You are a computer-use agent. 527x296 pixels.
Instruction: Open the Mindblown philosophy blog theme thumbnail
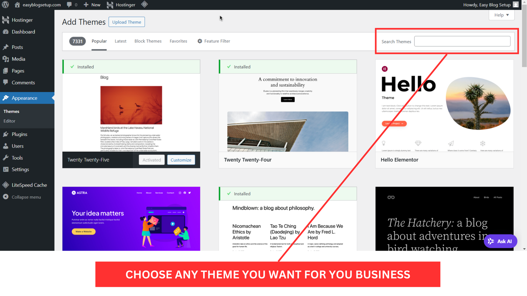click(x=288, y=226)
